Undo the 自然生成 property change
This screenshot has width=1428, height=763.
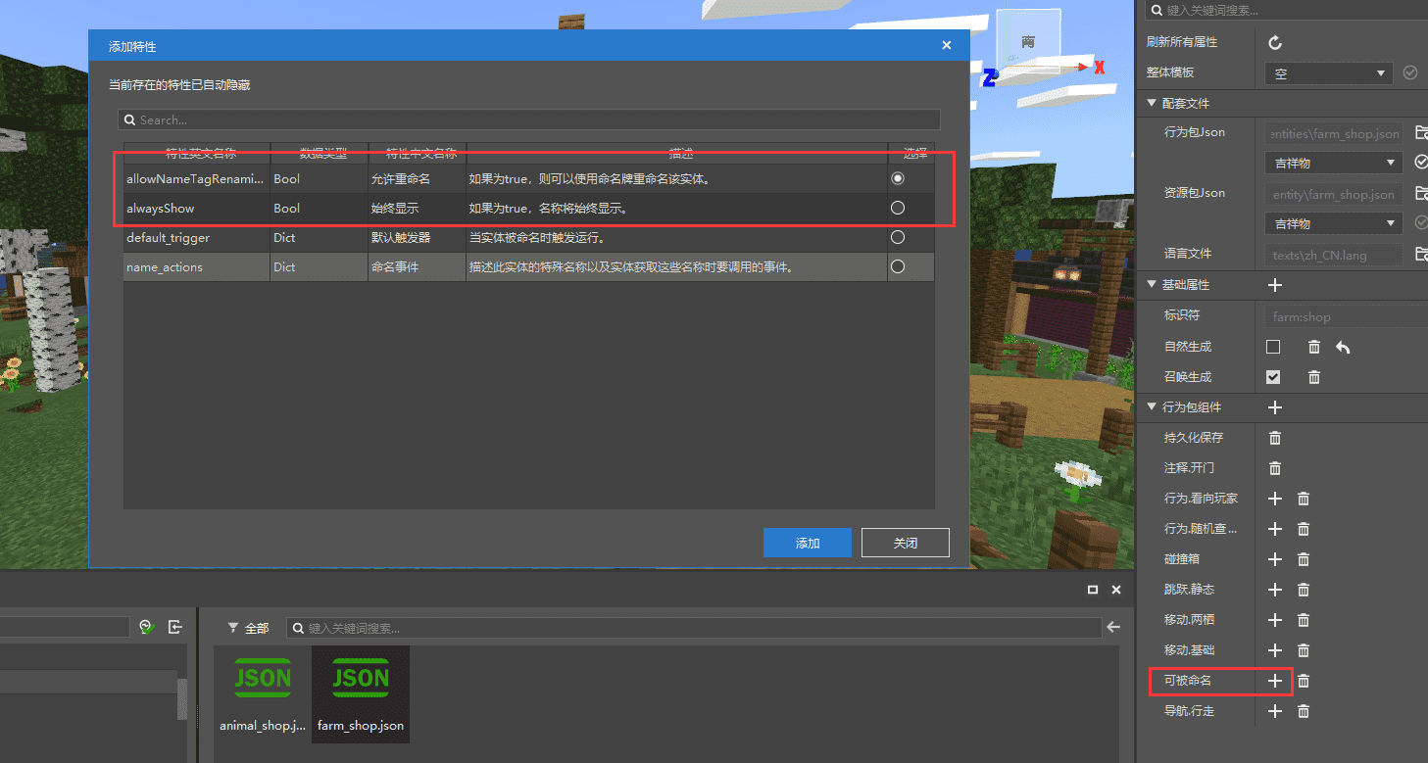point(1343,347)
